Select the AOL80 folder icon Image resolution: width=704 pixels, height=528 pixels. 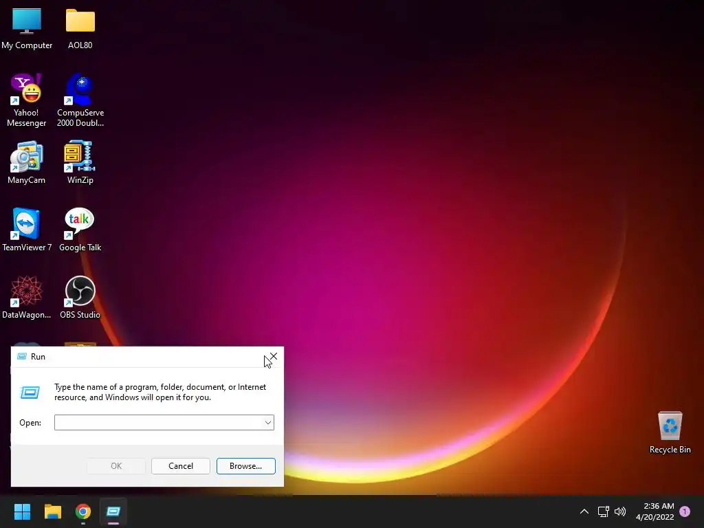(80, 28)
